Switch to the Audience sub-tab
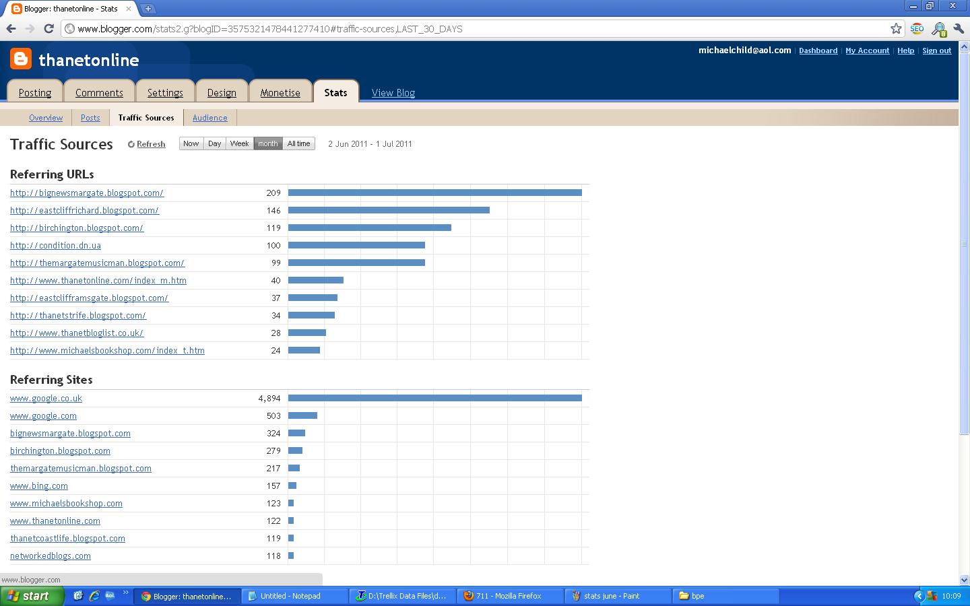970x606 pixels. 210,118
